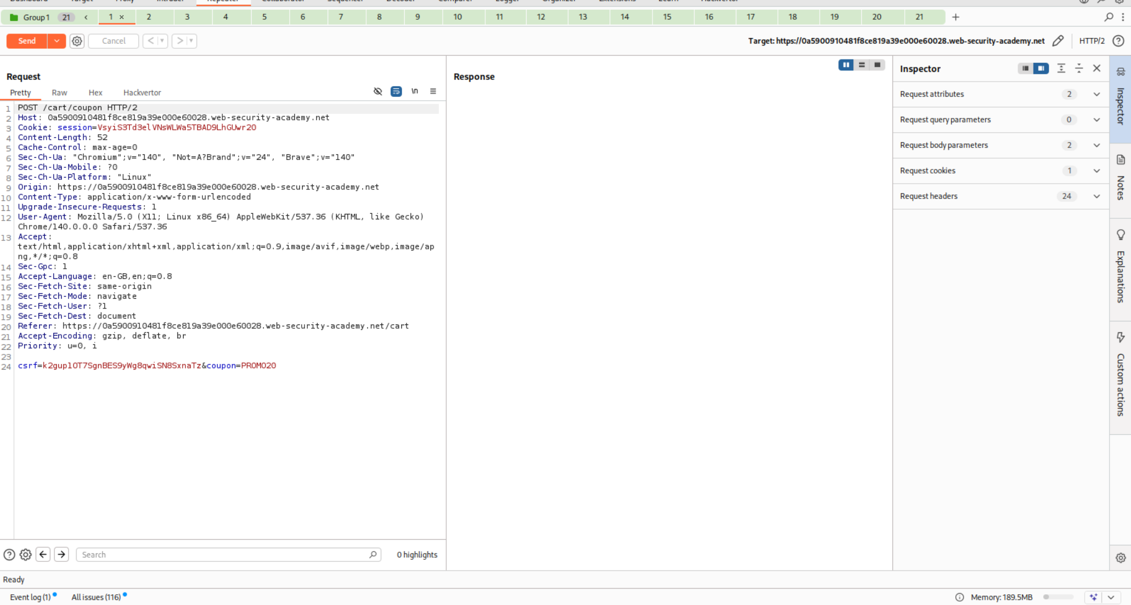Expand the Request attributes section
The height and width of the screenshot is (605, 1131).
pyautogui.click(x=1096, y=94)
